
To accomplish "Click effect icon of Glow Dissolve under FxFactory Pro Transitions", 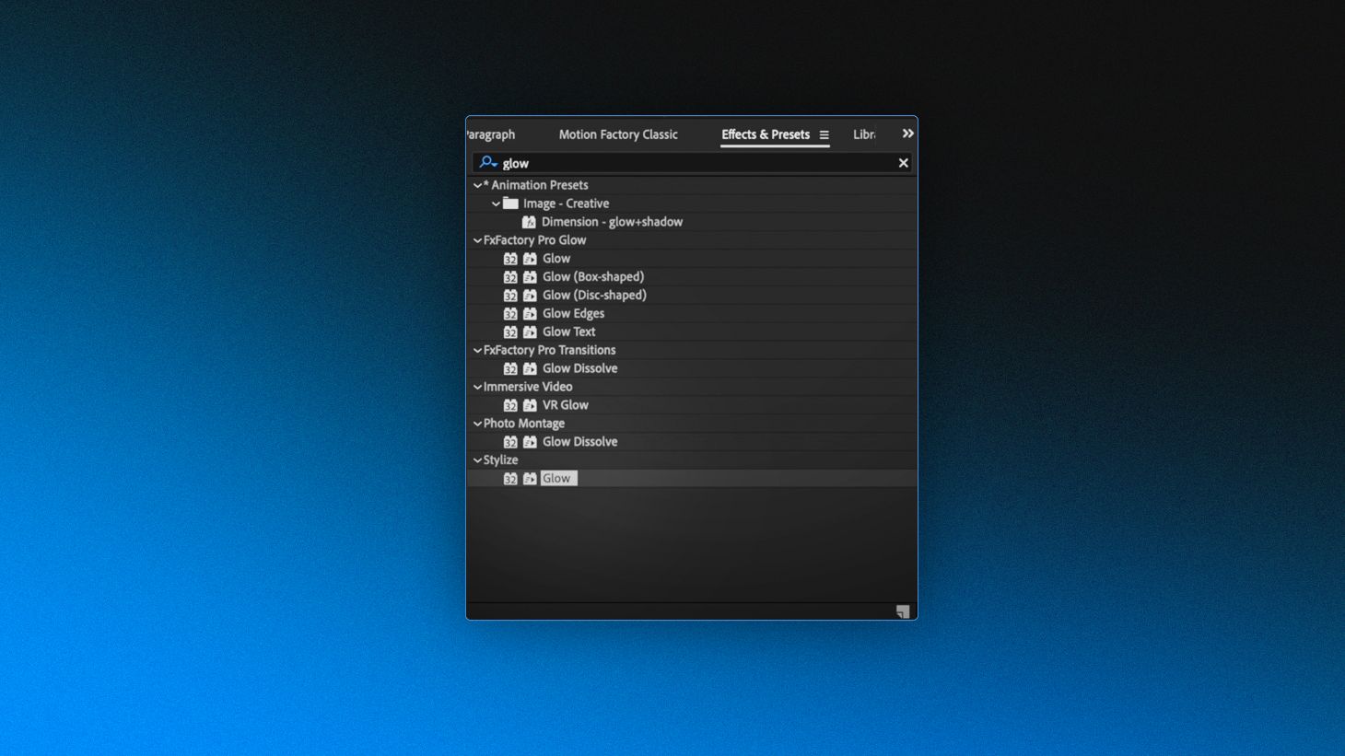I will [530, 368].
